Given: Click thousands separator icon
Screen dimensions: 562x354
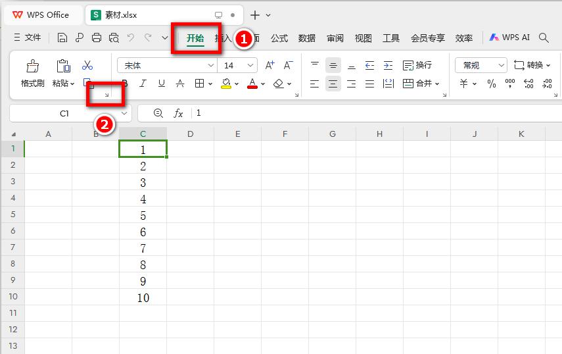Looking at the screenshot, I should tap(509, 84).
